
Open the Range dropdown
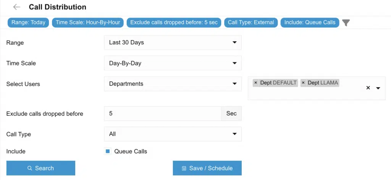173,42
